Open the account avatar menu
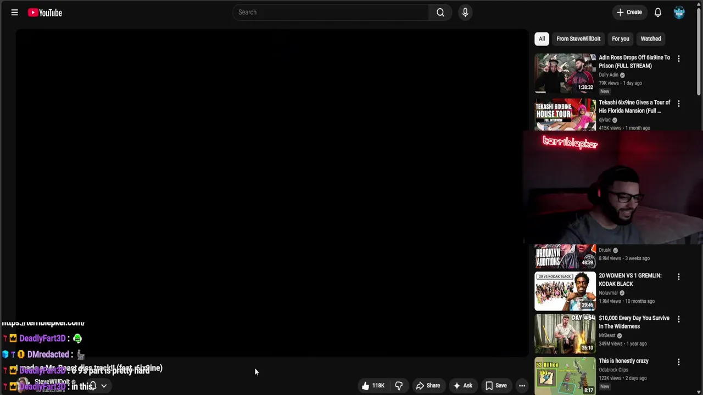 (679, 12)
